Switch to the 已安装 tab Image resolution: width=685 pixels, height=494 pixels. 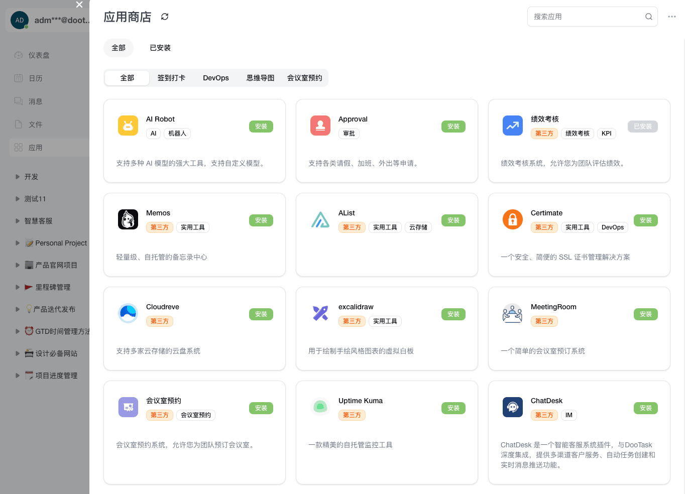160,48
